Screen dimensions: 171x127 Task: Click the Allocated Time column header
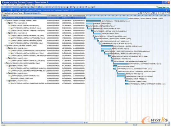click(x=67, y=16)
